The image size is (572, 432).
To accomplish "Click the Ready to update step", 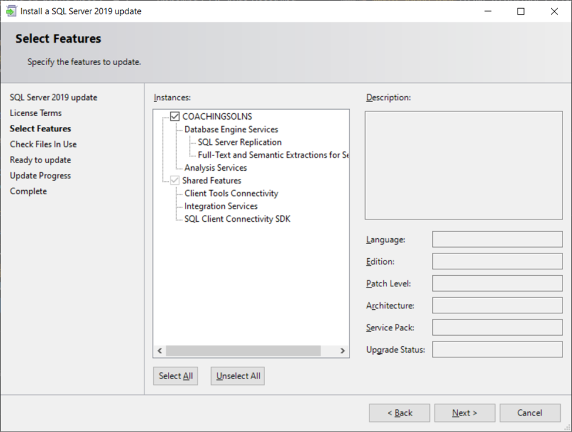I will click(40, 160).
